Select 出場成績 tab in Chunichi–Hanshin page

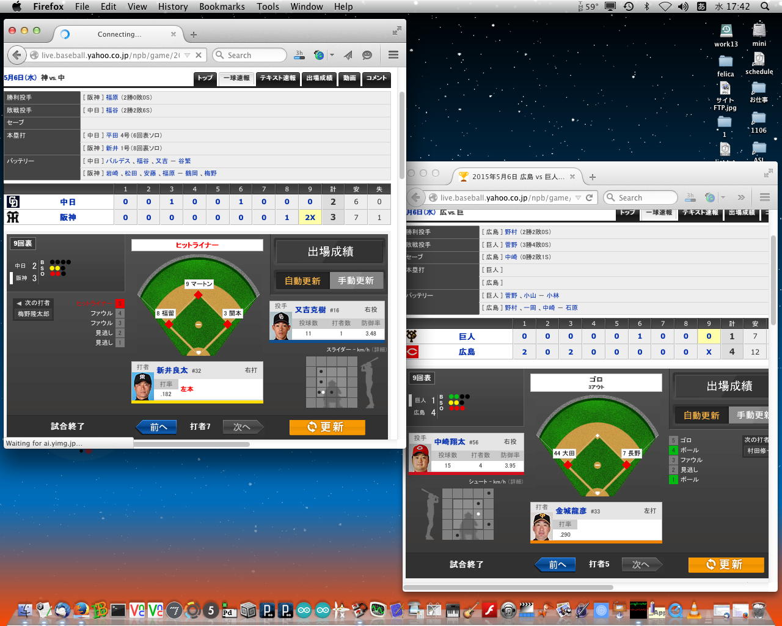point(320,78)
